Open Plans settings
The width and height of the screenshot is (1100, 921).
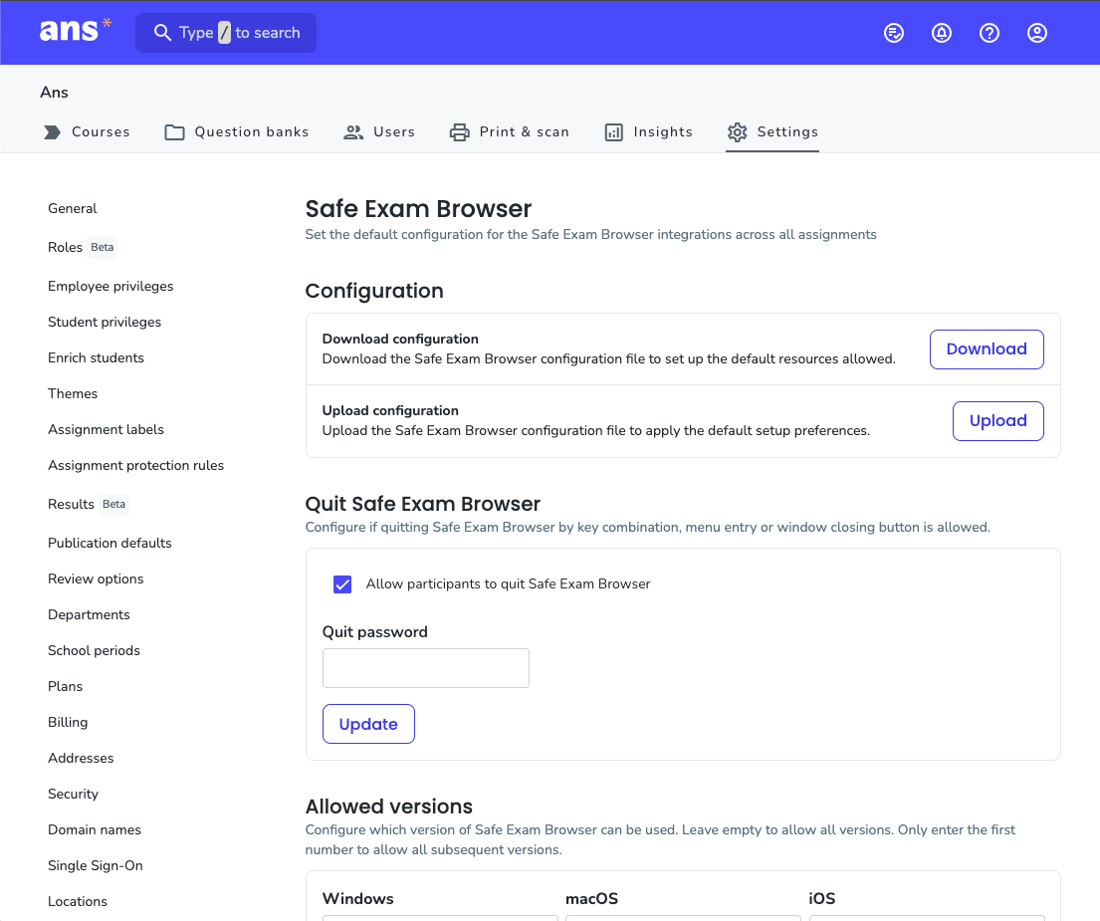(66, 686)
